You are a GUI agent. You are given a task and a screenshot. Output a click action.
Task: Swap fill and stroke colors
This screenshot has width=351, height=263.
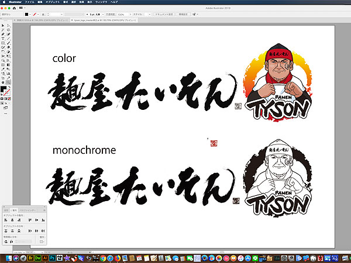10,87
